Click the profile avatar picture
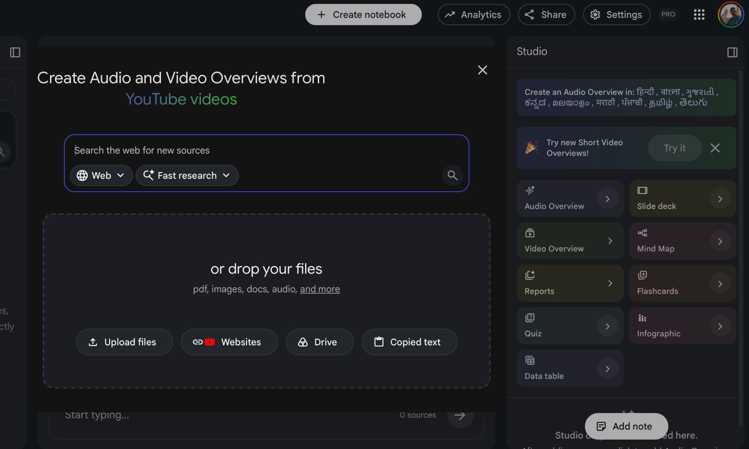Viewport: 749px width, 449px height. tap(731, 15)
